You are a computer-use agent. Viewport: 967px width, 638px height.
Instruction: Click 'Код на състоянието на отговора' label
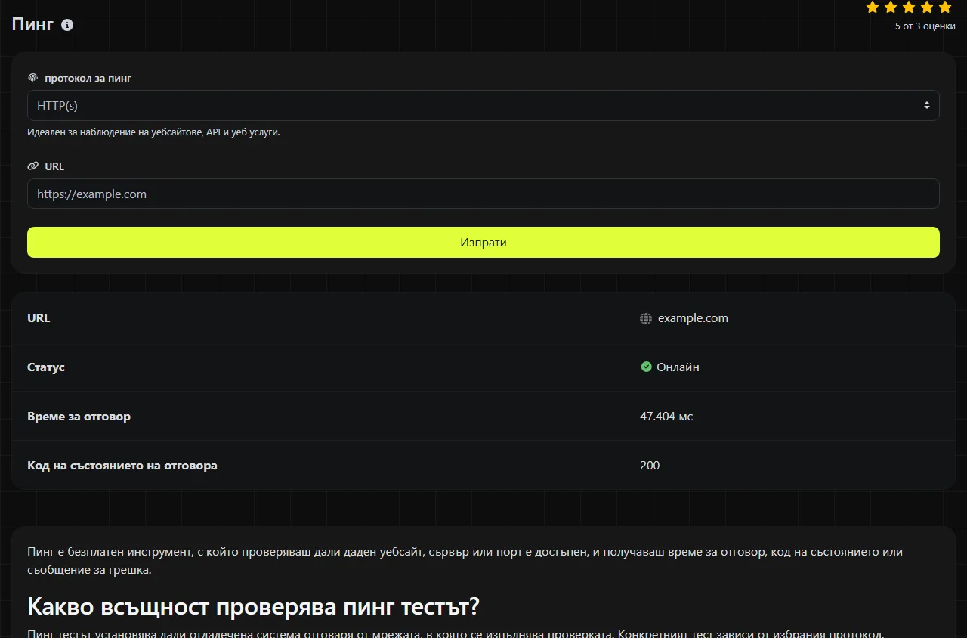pos(122,466)
